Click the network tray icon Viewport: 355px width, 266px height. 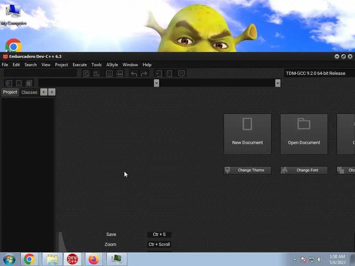tap(312, 259)
